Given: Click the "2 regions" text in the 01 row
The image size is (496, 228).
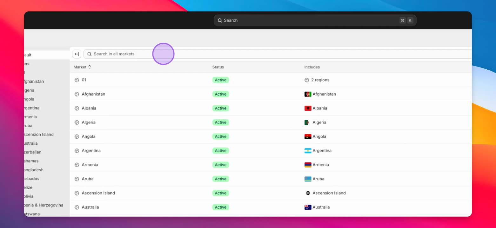Looking at the screenshot, I should [320, 80].
